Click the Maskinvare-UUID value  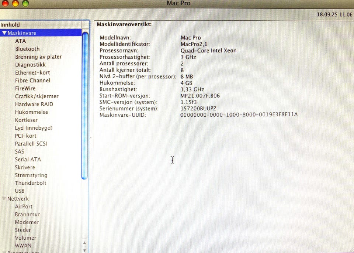click(x=239, y=115)
